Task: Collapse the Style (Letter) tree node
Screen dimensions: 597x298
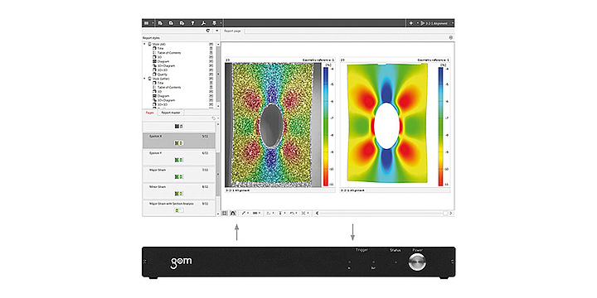Action: tap(144, 79)
